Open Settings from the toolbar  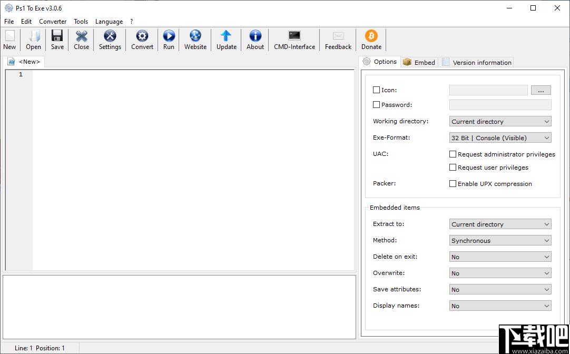click(110, 36)
